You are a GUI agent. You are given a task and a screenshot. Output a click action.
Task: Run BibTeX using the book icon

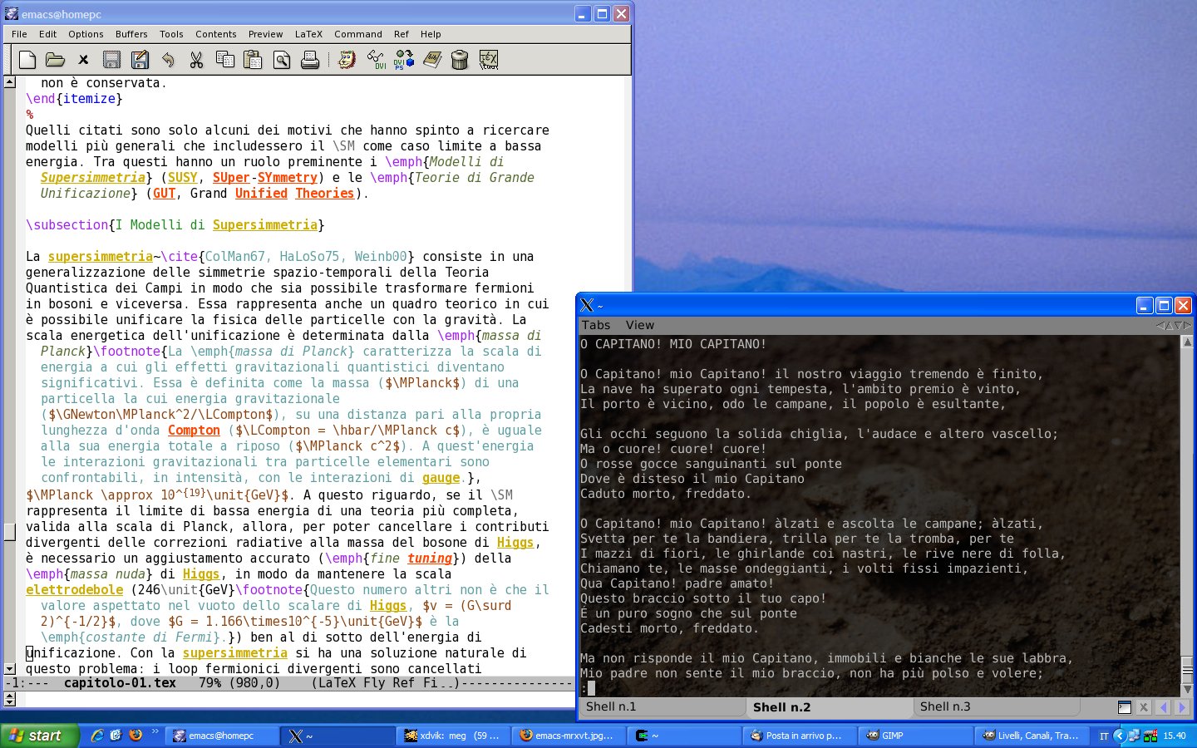[x=432, y=60]
